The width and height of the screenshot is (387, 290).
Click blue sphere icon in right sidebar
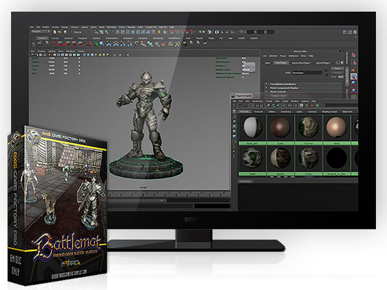354,83
